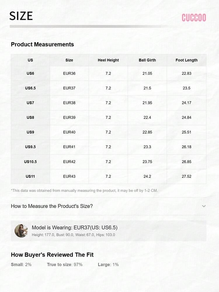Screen dimensions: 219x292
Task: Select the US column header
Action: [30, 60]
